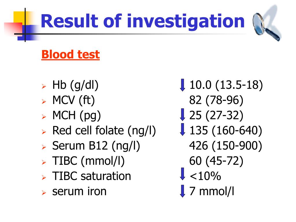Viewport: 296px width, 222px height.
Task: Select the MCV (ft) label
Action: click(73, 100)
